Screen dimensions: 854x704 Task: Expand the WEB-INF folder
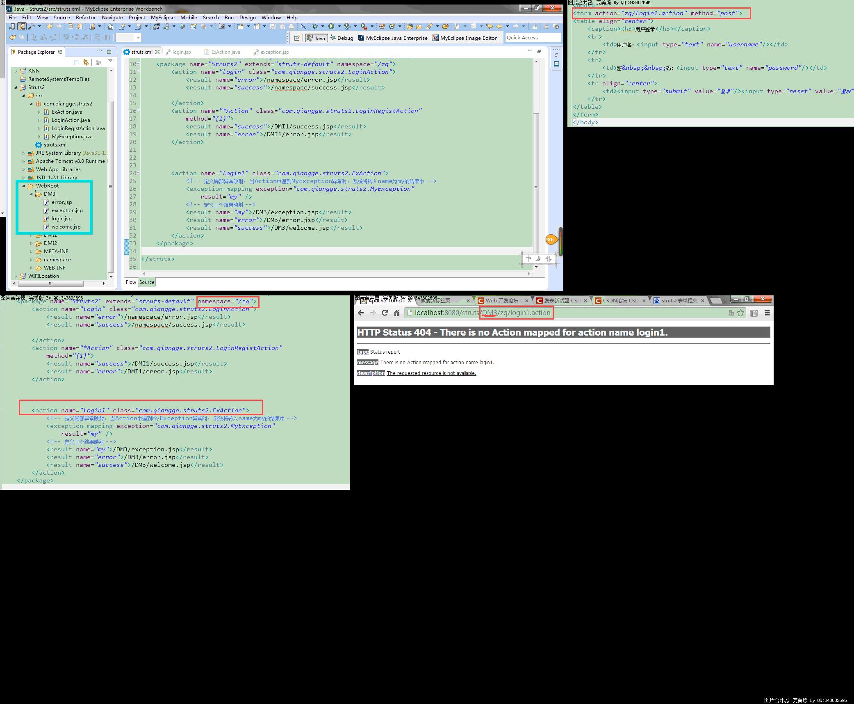click(32, 268)
